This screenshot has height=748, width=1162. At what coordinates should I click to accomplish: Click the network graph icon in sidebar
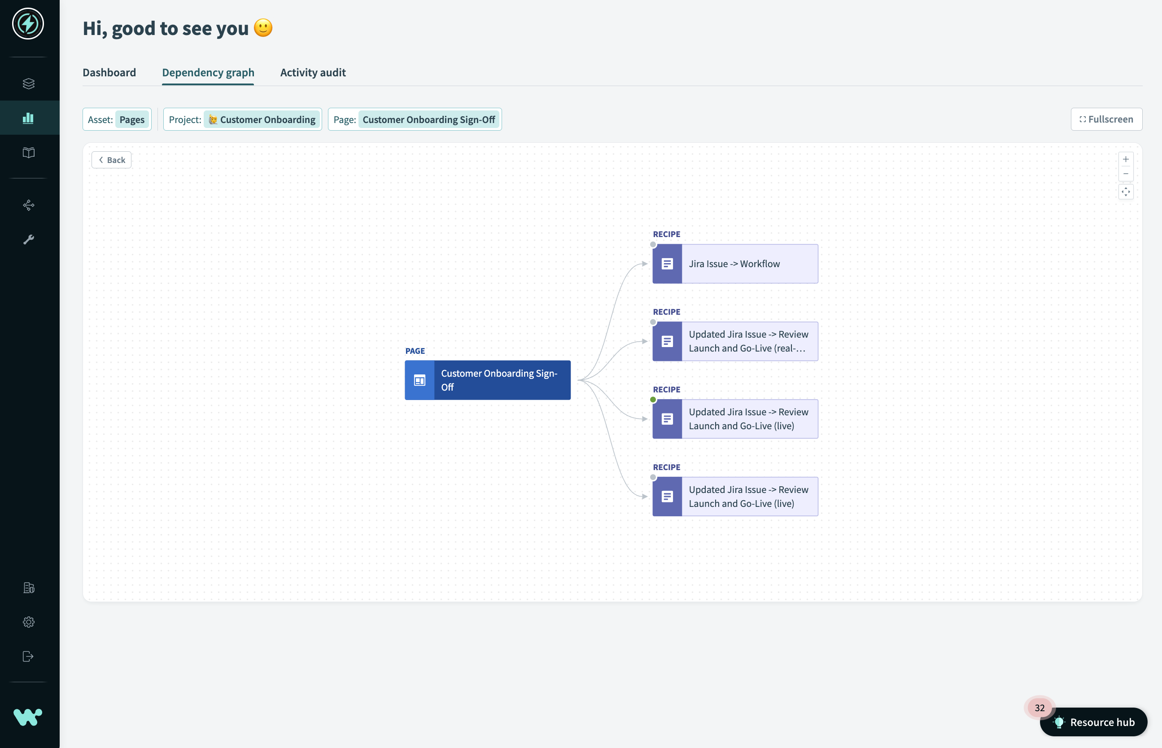[29, 205]
